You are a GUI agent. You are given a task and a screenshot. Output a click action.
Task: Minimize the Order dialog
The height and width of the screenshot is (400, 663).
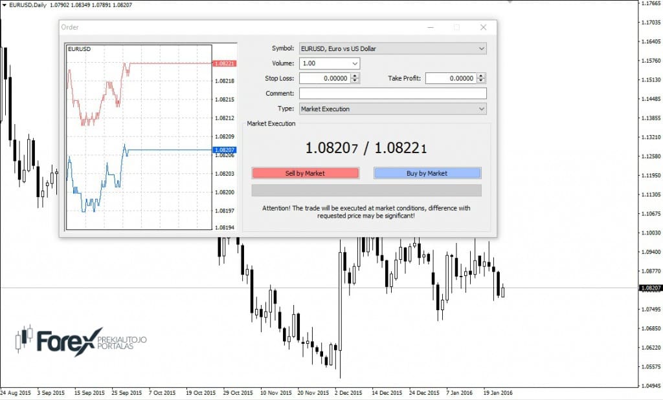[431, 27]
